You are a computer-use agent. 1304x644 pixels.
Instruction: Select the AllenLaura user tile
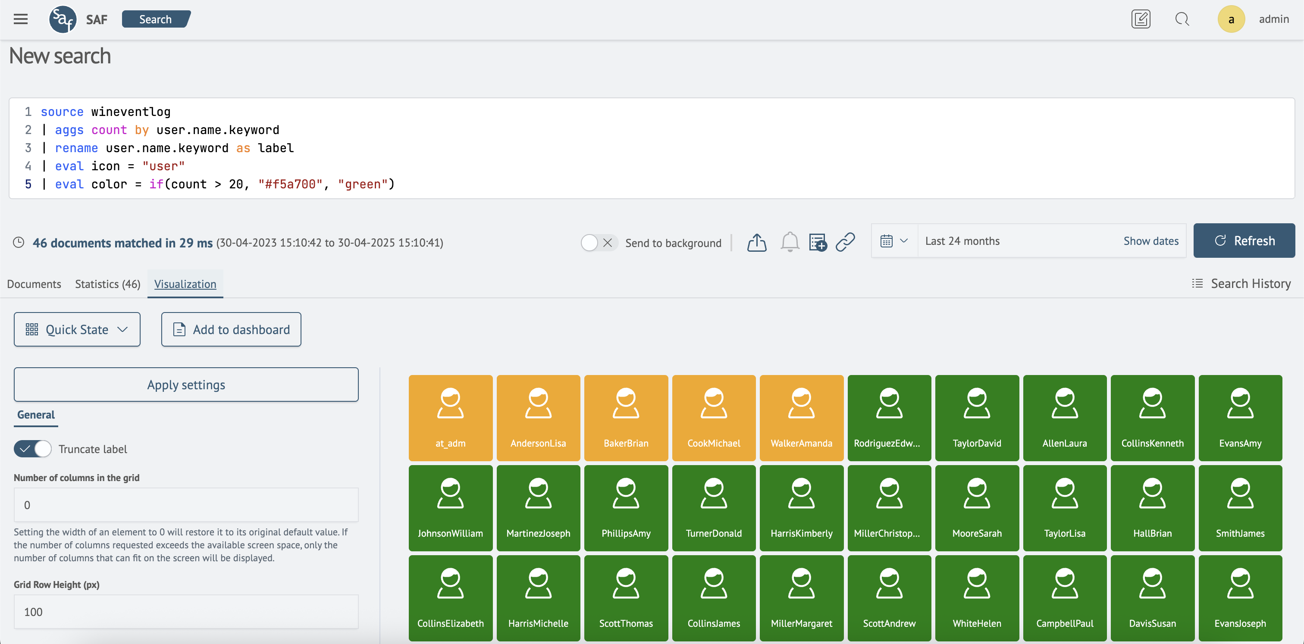click(x=1065, y=418)
